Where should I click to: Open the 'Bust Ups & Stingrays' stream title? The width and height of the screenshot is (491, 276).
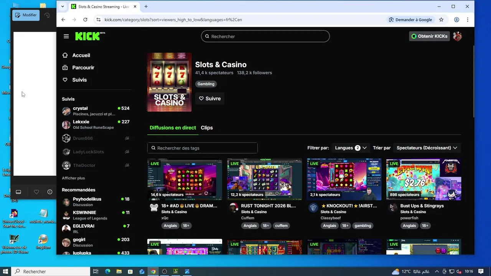click(422, 206)
